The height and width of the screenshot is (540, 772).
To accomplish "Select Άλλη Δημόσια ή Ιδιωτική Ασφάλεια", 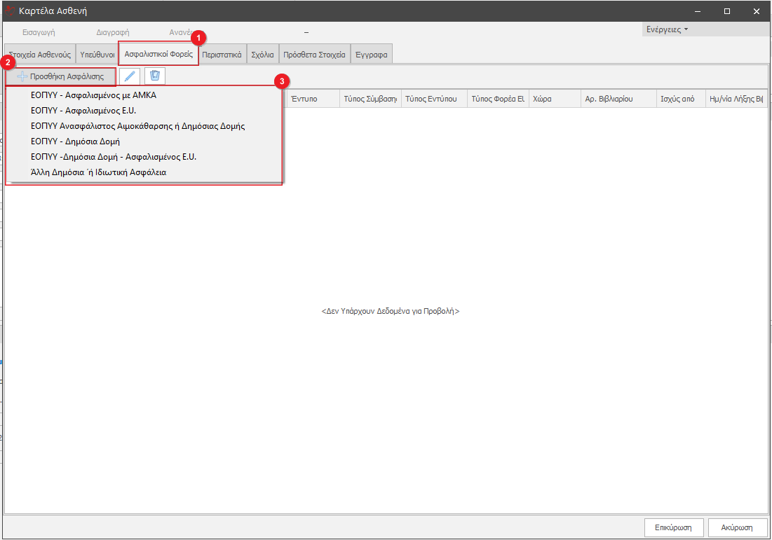I will tap(98, 172).
